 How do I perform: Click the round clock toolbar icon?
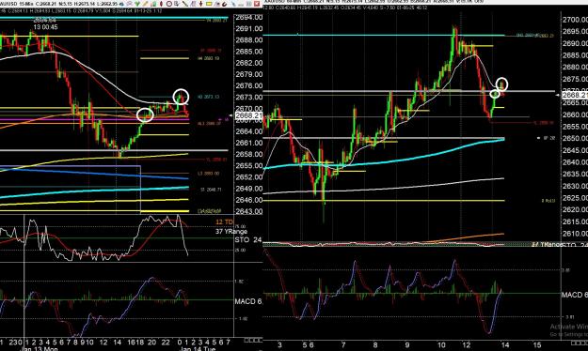click(169, 4)
